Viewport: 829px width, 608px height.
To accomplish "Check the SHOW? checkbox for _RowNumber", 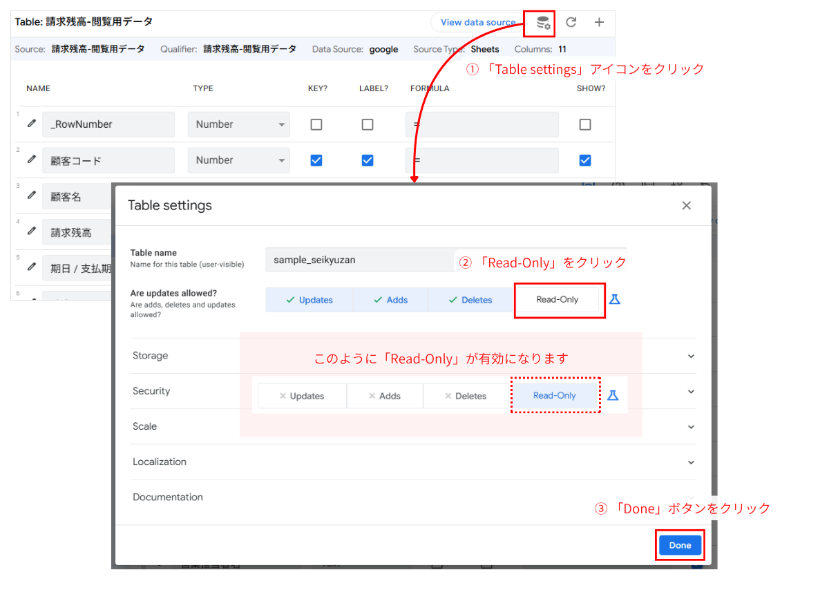I will [x=585, y=124].
